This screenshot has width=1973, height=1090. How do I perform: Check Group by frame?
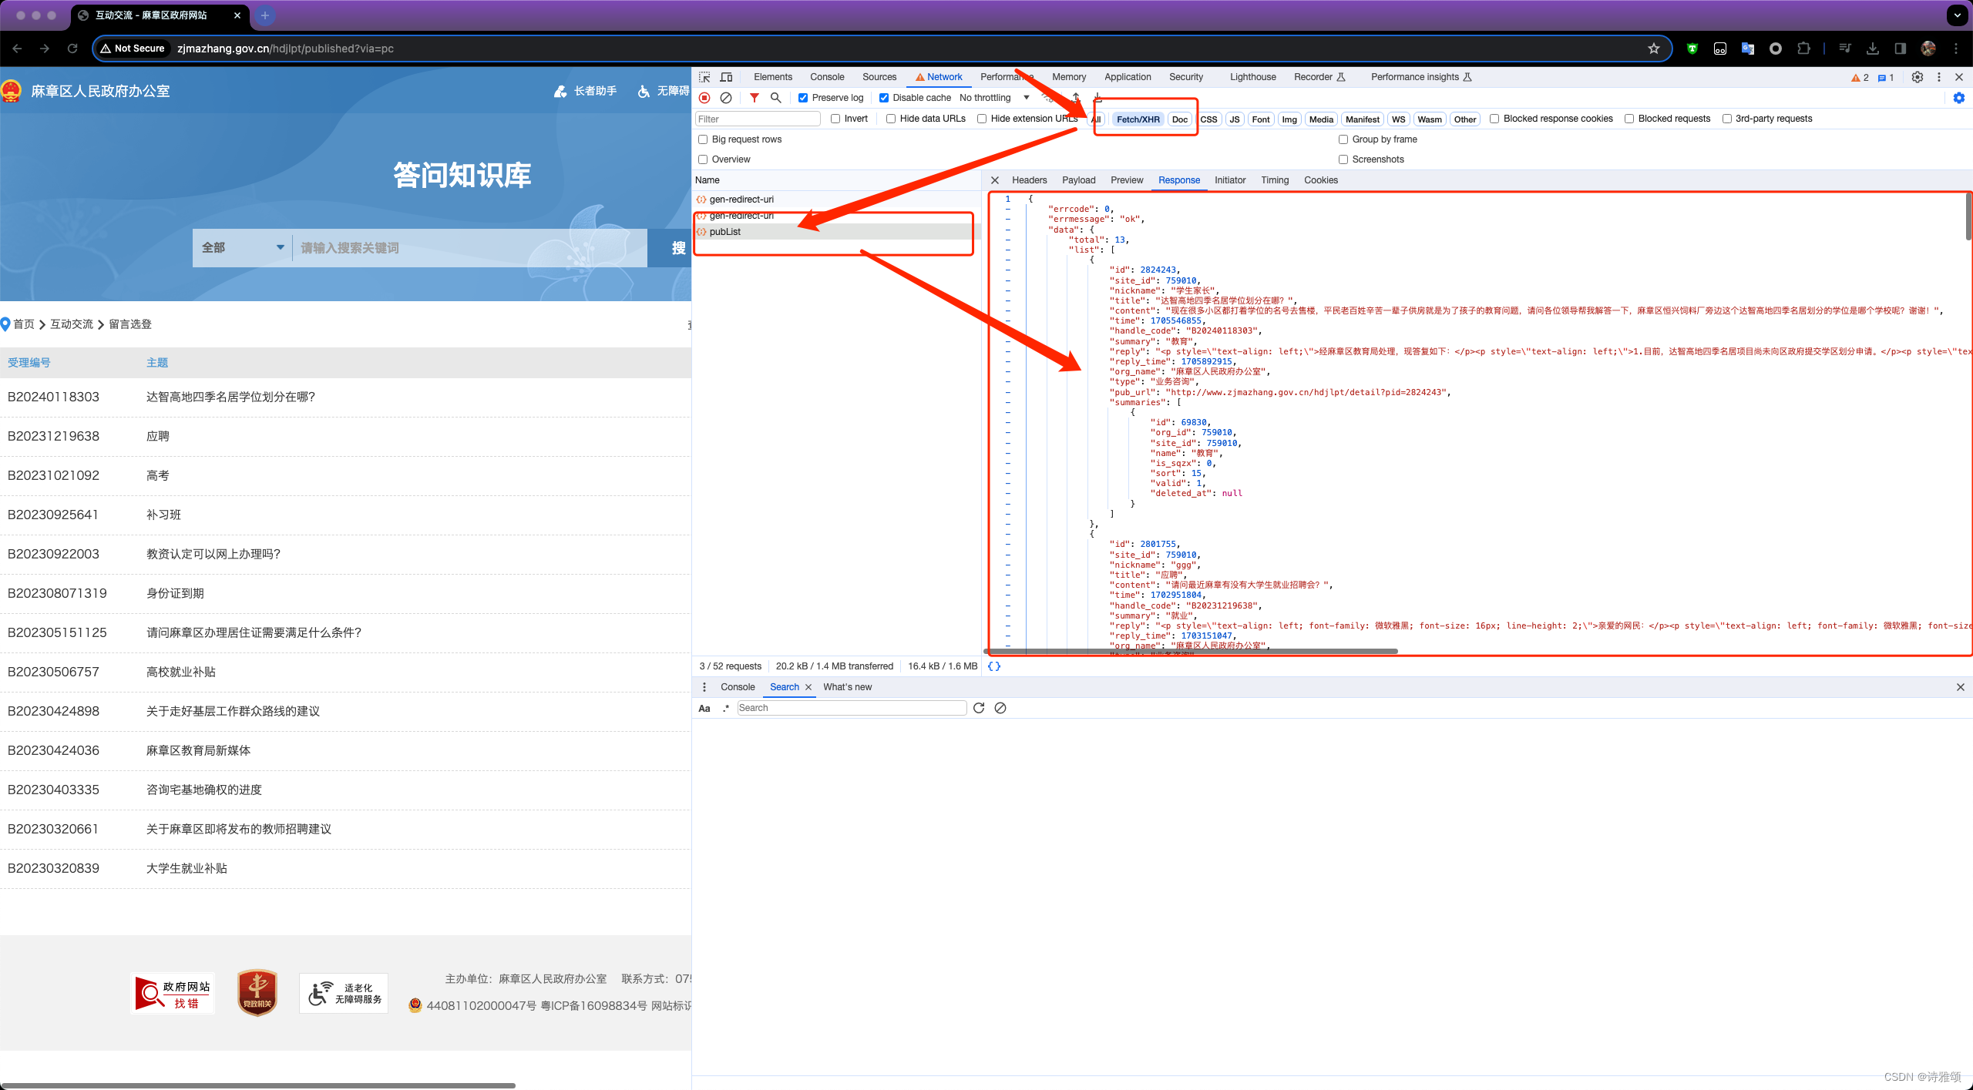(1343, 139)
